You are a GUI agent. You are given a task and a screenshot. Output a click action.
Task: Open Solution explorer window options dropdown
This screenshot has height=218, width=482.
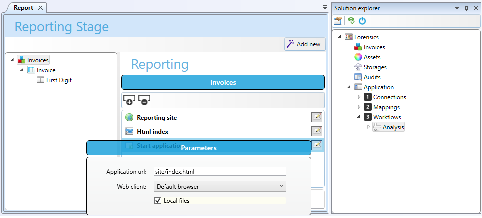[457, 8]
